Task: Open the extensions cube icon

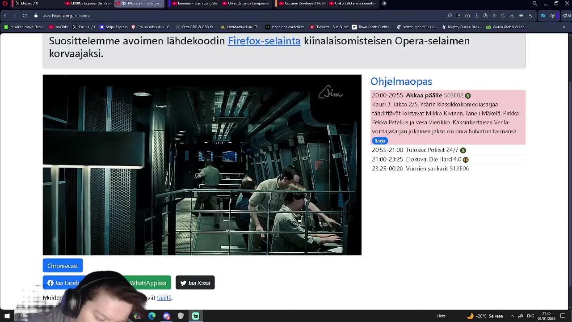Action: (553, 16)
